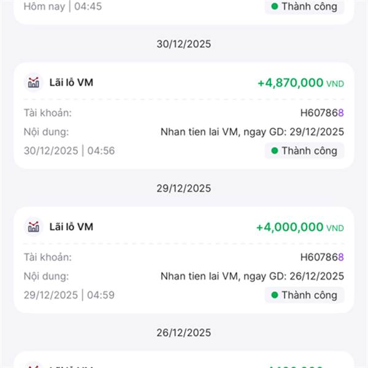
Task: Tap the green status dot beside 04:56 entry
Action: click(x=274, y=151)
